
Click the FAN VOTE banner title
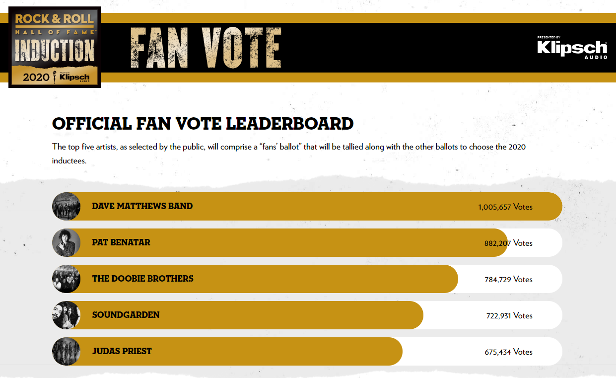click(206, 48)
